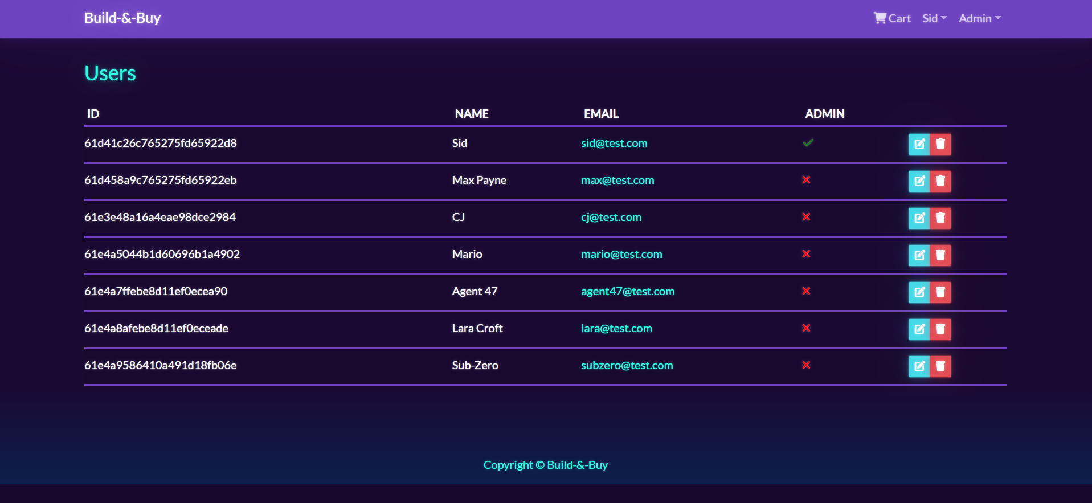Click Max Payne's red non-admin cross
This screenshot has width=1092, height=503.
[x=806, y=180]
